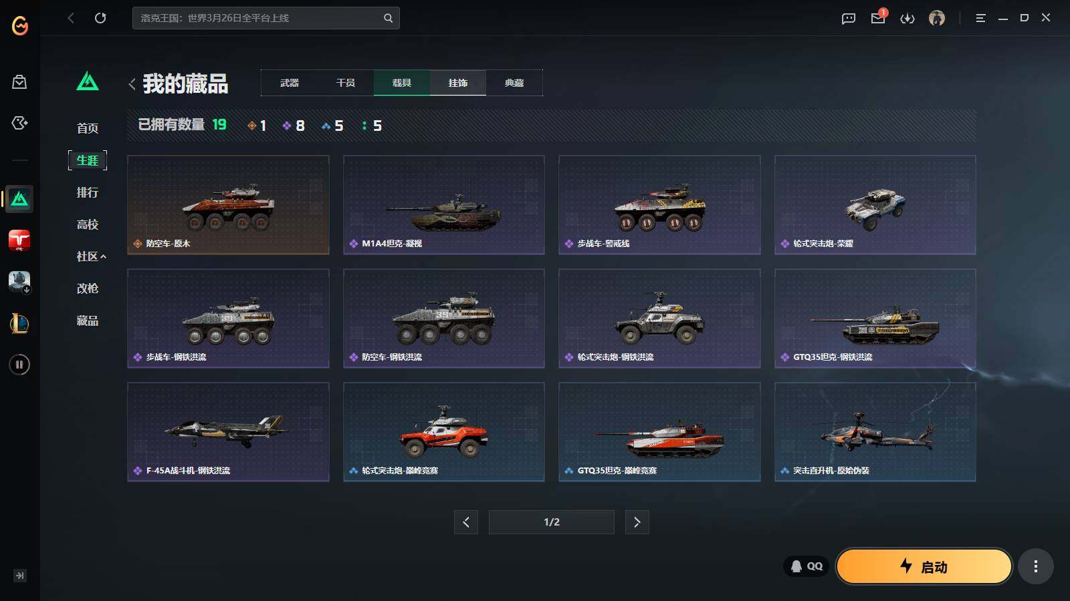Go back using the top navigation arrow
Screen dimensions: 1070x601
(71, 18)
